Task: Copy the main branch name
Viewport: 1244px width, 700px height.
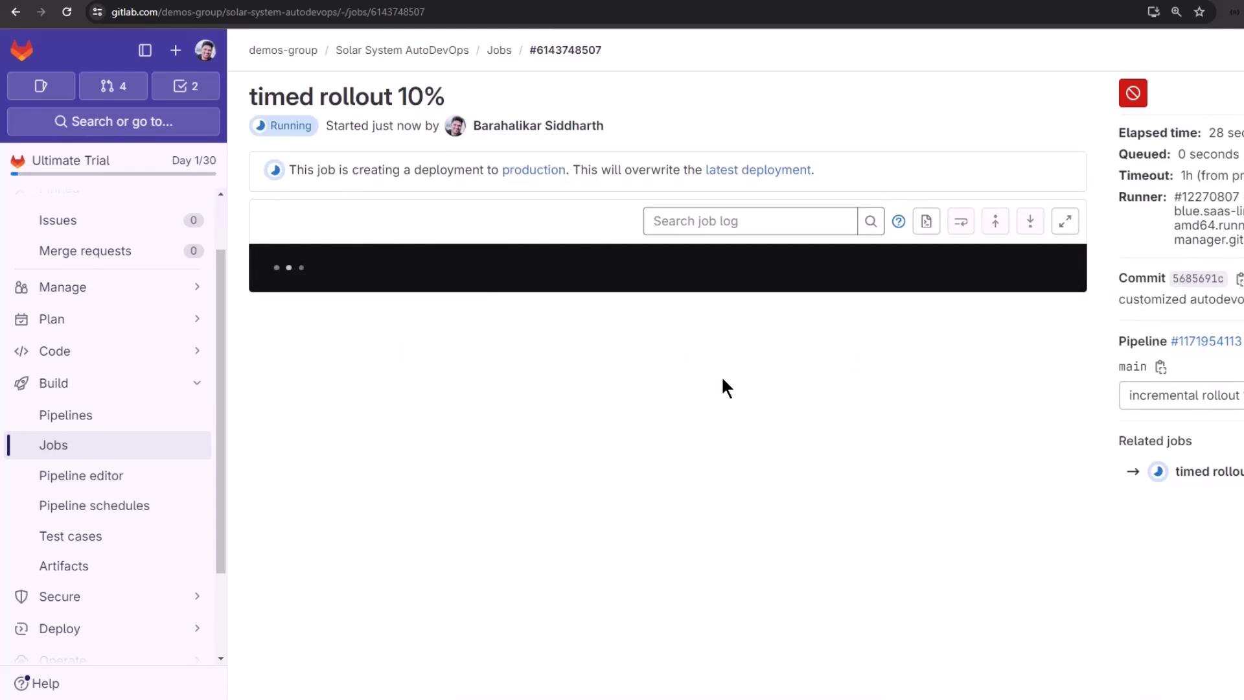Action: [x=1160, y=367]
